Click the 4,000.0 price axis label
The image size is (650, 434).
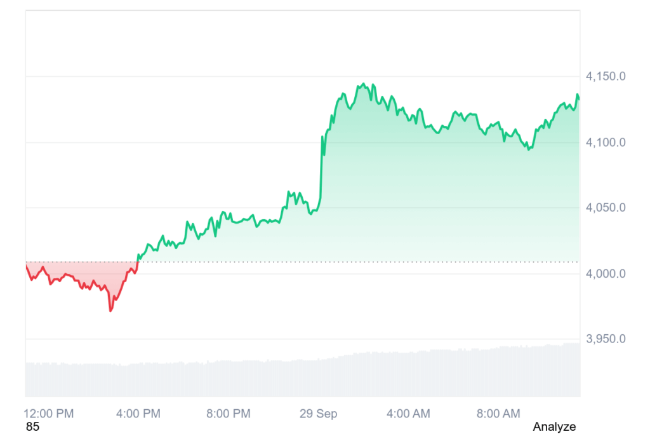[606, 274]
